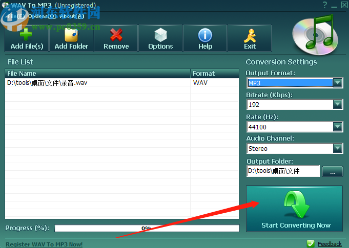Screen dimensions: 349x248
Task: Select the 录音.wav file row
Action: (x=122, y=83)
